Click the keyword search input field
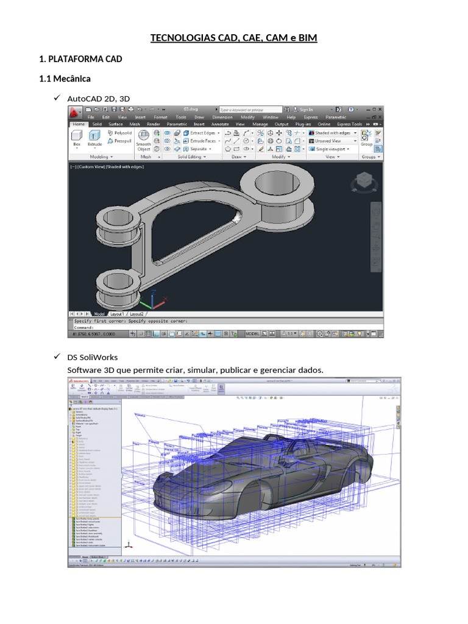Viewport: 468px width, 624px height. [x=250, y=110]
